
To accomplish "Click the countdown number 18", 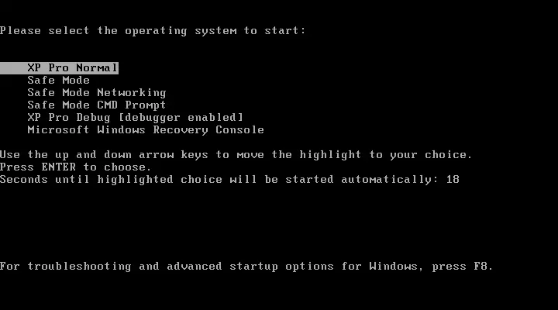I will point(453,179).
